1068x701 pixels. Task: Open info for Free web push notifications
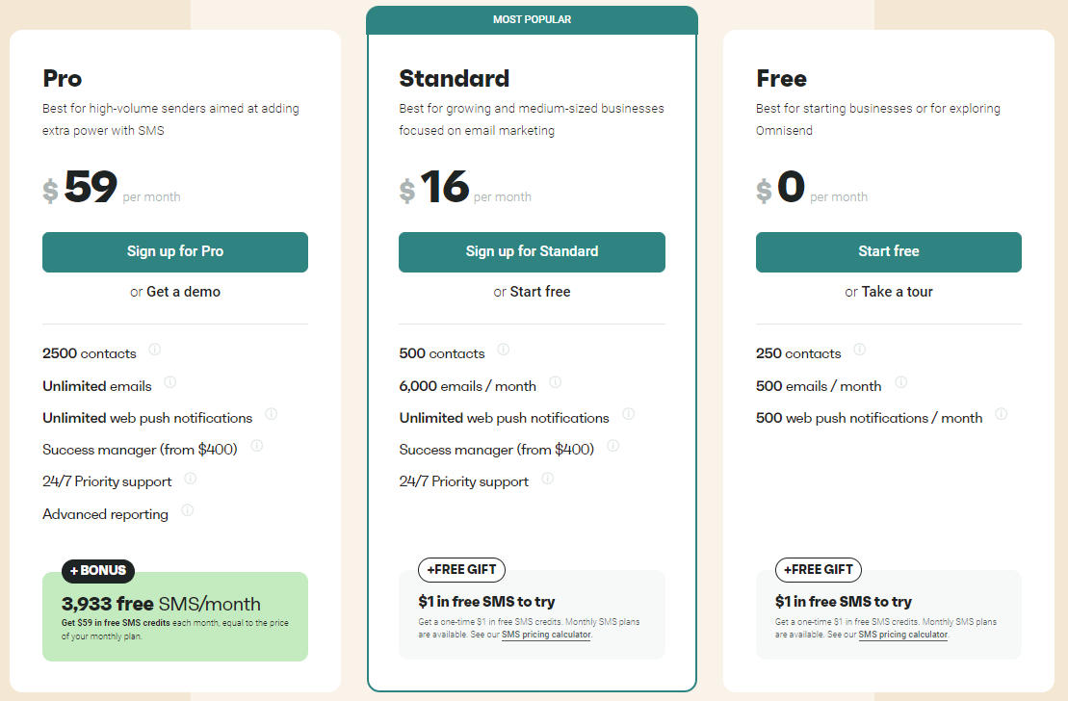coord(1001,415)
